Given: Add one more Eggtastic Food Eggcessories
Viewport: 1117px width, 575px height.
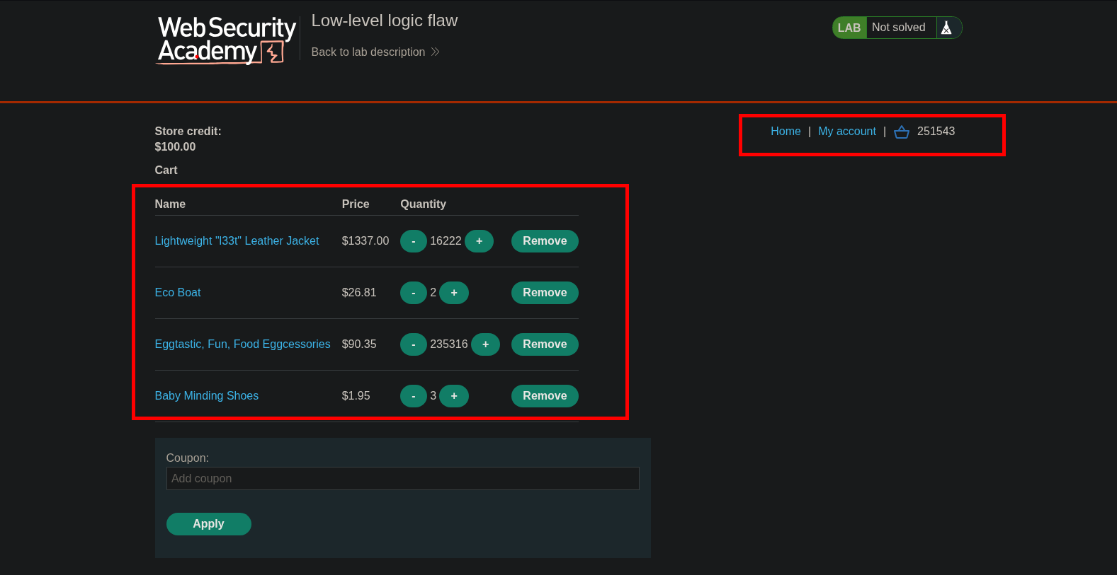Looking at the screenshot, I should 485,344.
